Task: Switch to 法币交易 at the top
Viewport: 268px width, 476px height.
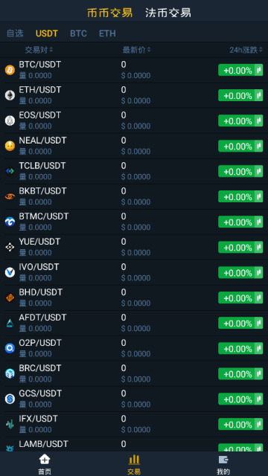Action: point(168,13)
